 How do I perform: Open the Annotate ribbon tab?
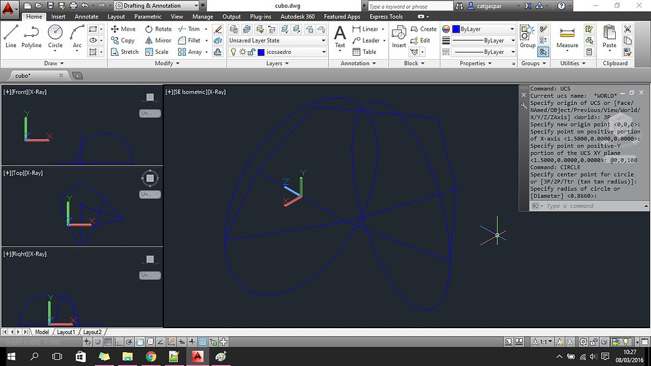click(x=86, y=17)
